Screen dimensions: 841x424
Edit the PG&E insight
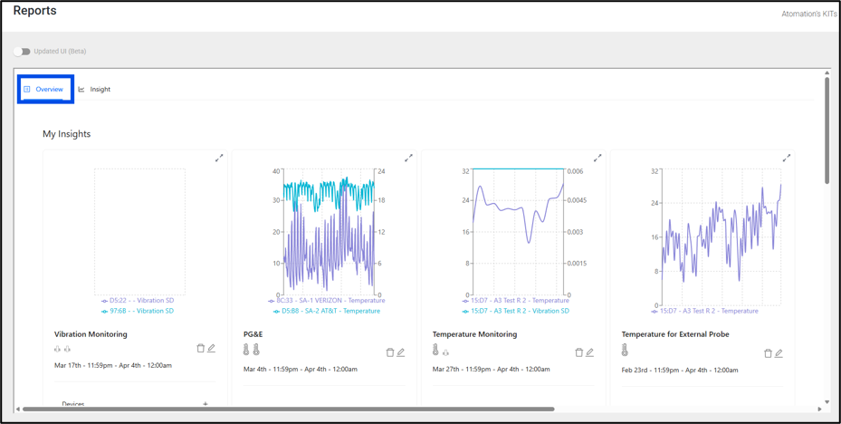point(401,352)
